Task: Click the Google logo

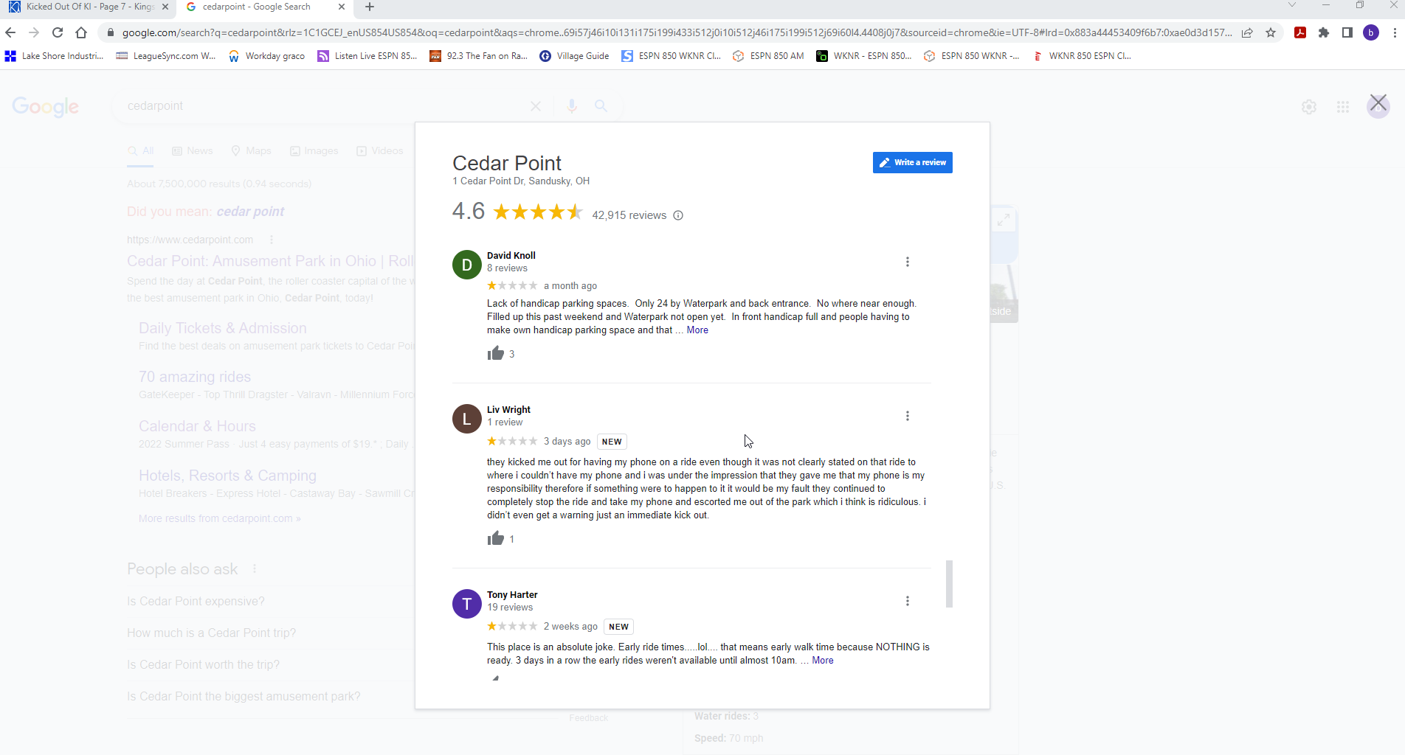Action: tap(46, 107)
